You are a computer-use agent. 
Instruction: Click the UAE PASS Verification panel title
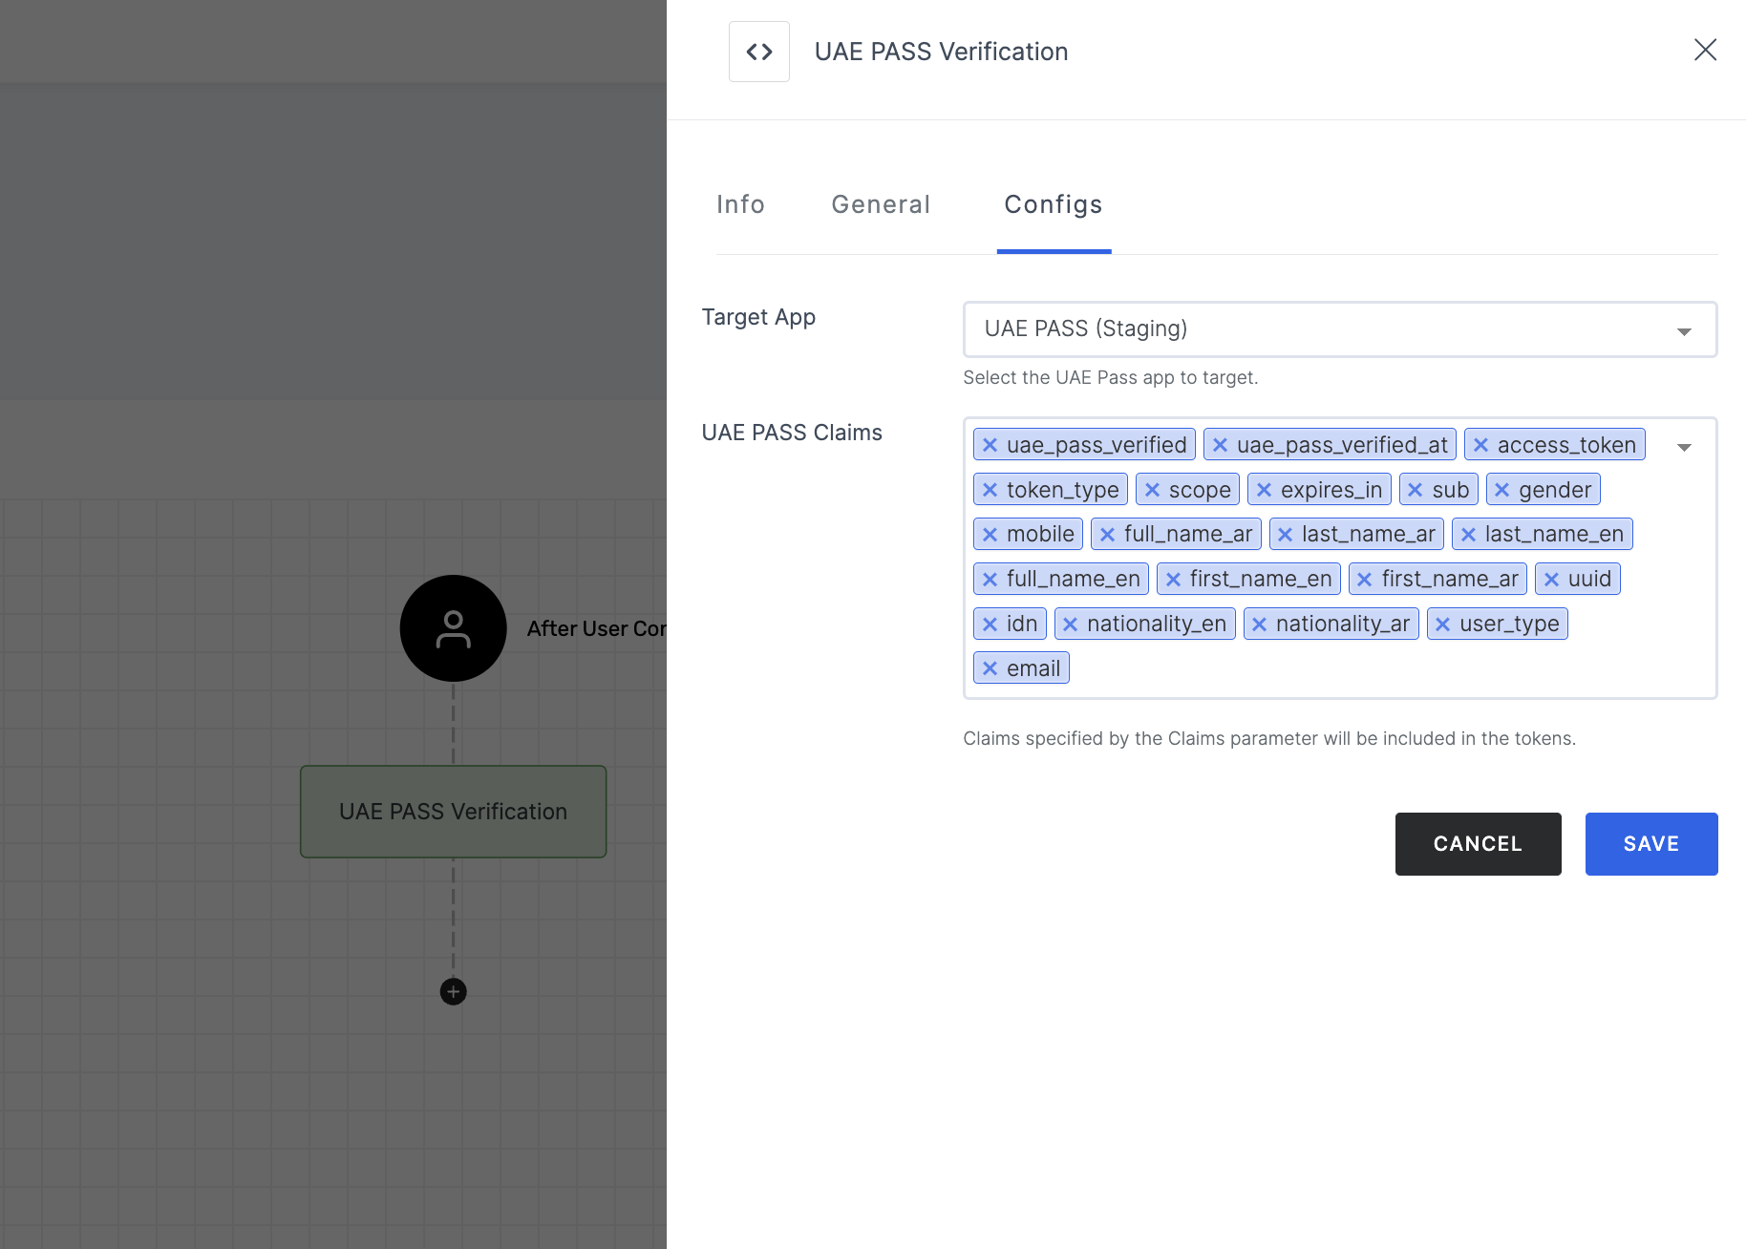(942, 52)
